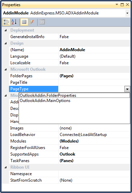Click the empty Namespace value field
This screenshot has width=132, height=193.
pyautogui.click(x=94, y=174)
